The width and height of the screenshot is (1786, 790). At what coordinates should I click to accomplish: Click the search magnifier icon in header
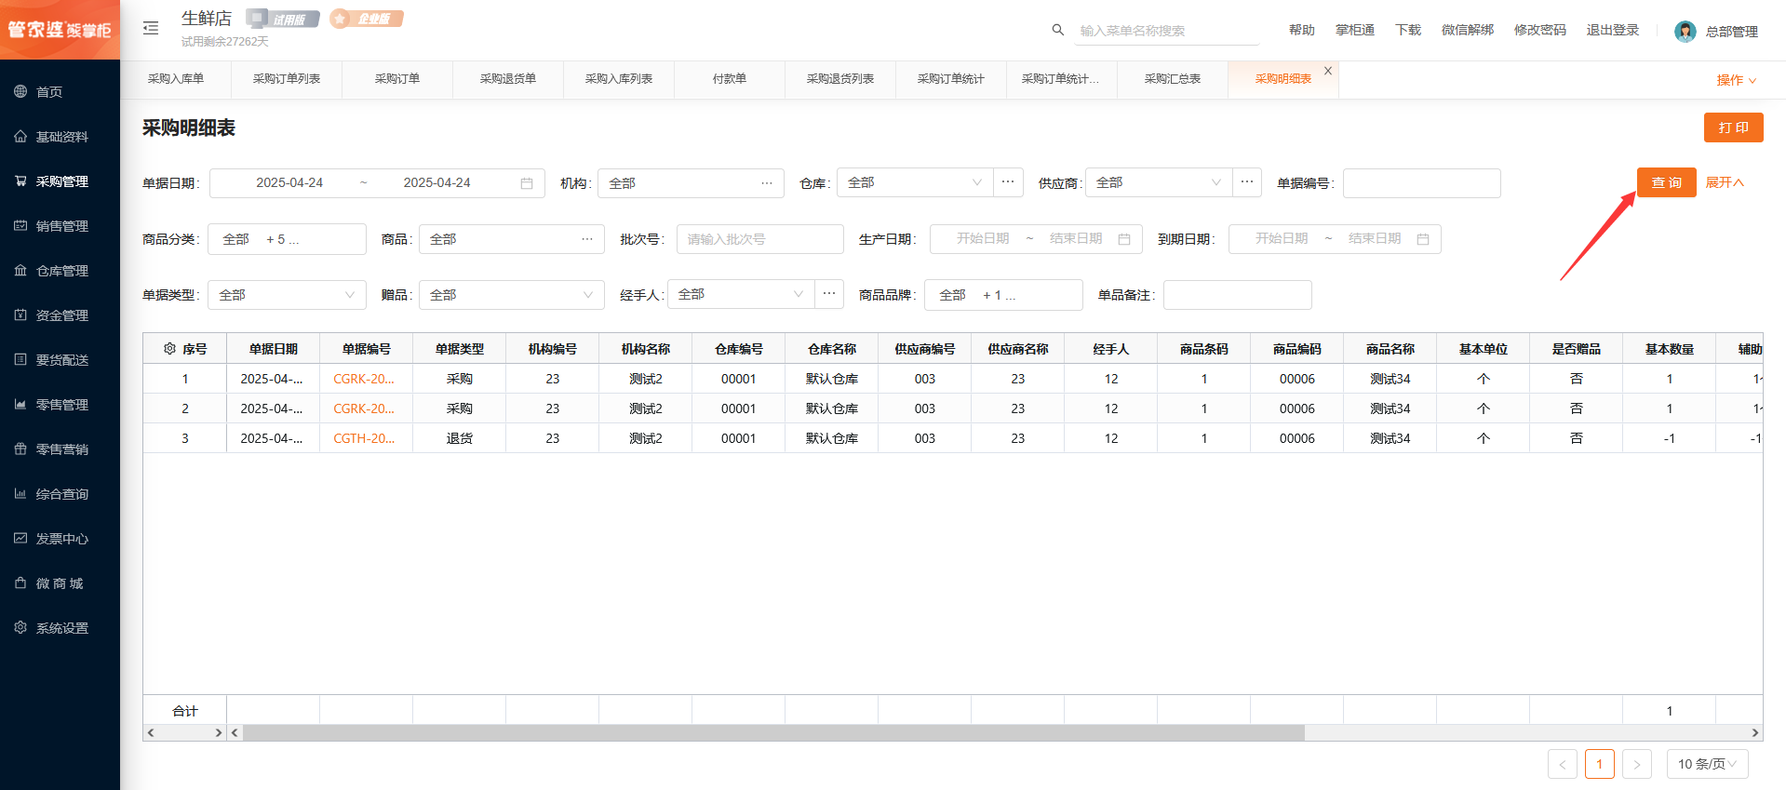1057,30
